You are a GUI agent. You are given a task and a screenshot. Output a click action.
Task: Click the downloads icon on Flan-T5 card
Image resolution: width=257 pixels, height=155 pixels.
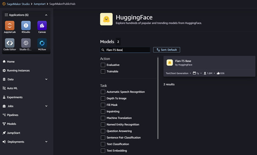pyautogui.click(x=205, y=73)
